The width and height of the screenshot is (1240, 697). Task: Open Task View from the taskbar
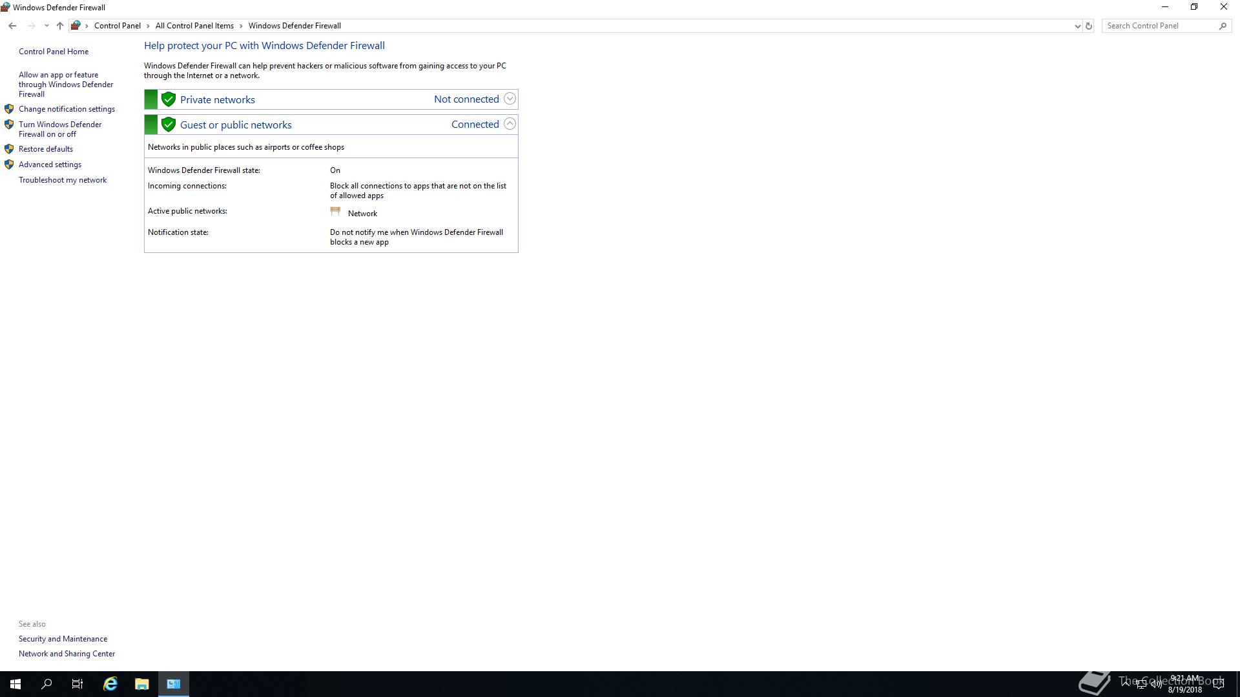[x=77, y=684]
